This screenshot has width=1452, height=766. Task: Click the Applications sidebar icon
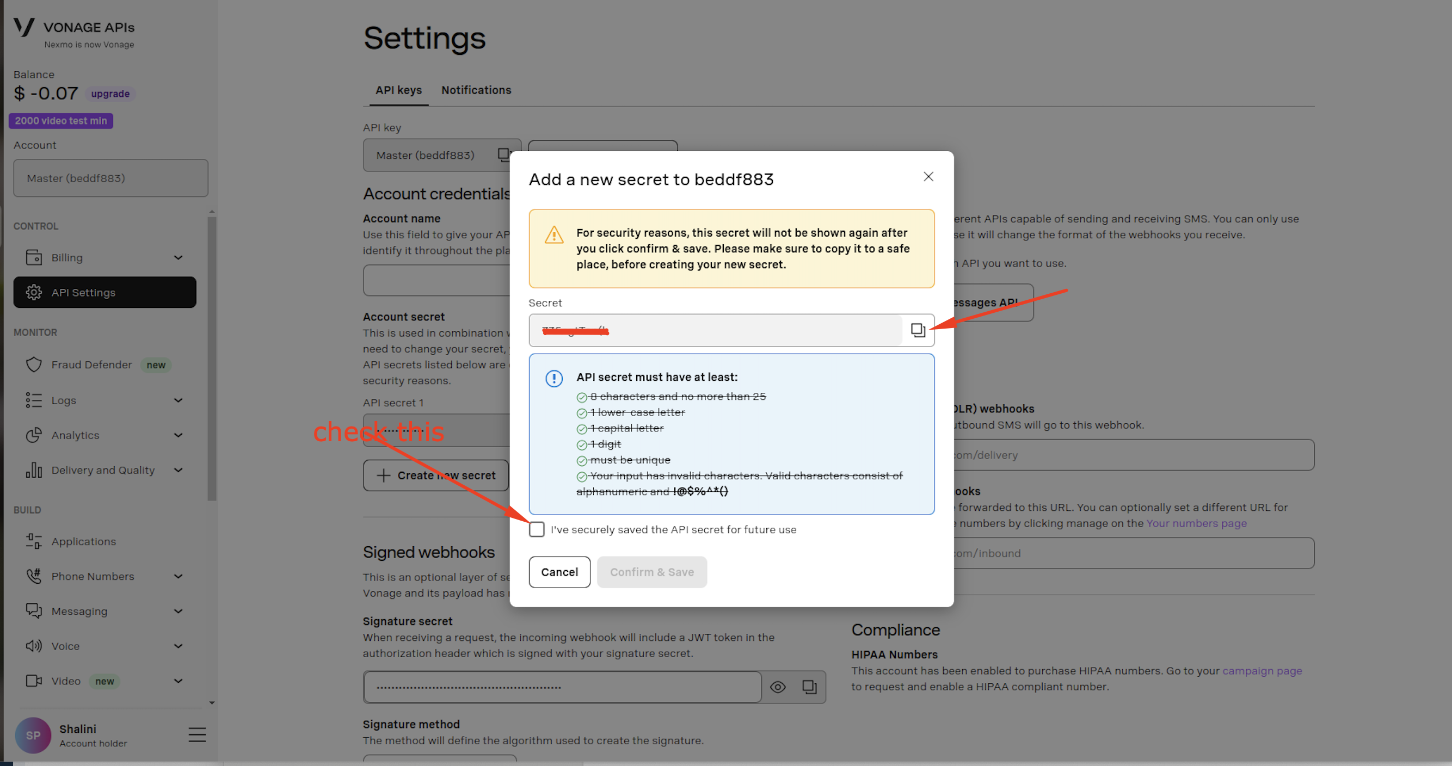tap(34, 541)
